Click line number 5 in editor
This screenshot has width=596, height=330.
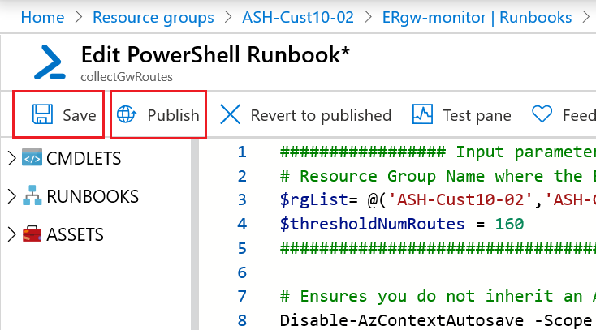[x=242, y=248]
